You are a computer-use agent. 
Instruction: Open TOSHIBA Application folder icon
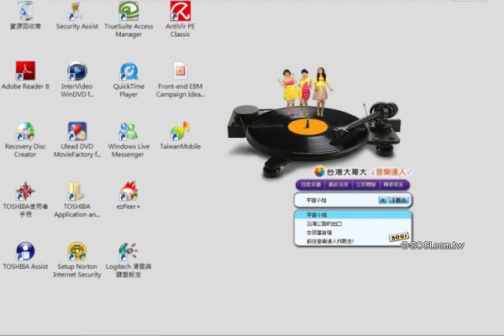click(76, 199)
